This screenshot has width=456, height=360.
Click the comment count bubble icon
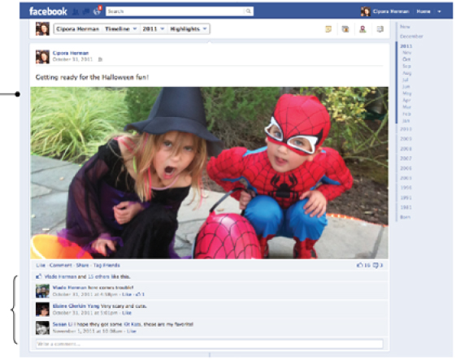point(376,265)
